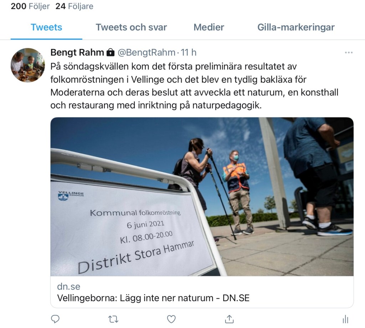The height and width of the screenshot is (328, 365).
Task: Open the Medier tab
Action: 209,27
